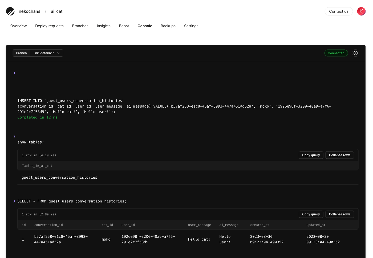Screen dimensions: 373x258
Task: Click the updated_at column header
Action: [316, 225]
